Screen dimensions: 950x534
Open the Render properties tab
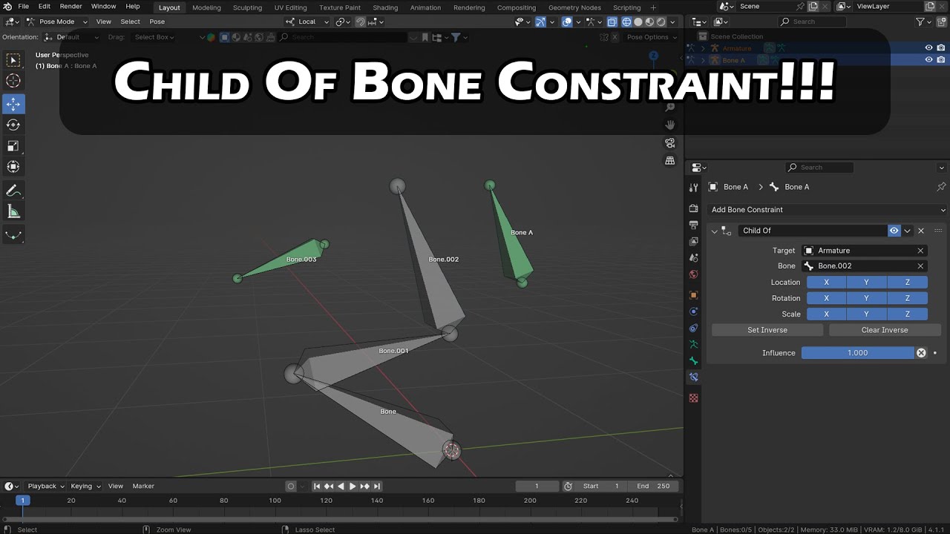tap(693, 208)
